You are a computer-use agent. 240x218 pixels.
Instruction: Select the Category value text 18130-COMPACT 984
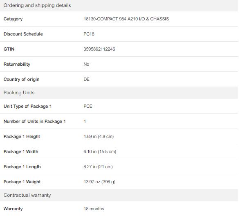click(x=105, y=19)
